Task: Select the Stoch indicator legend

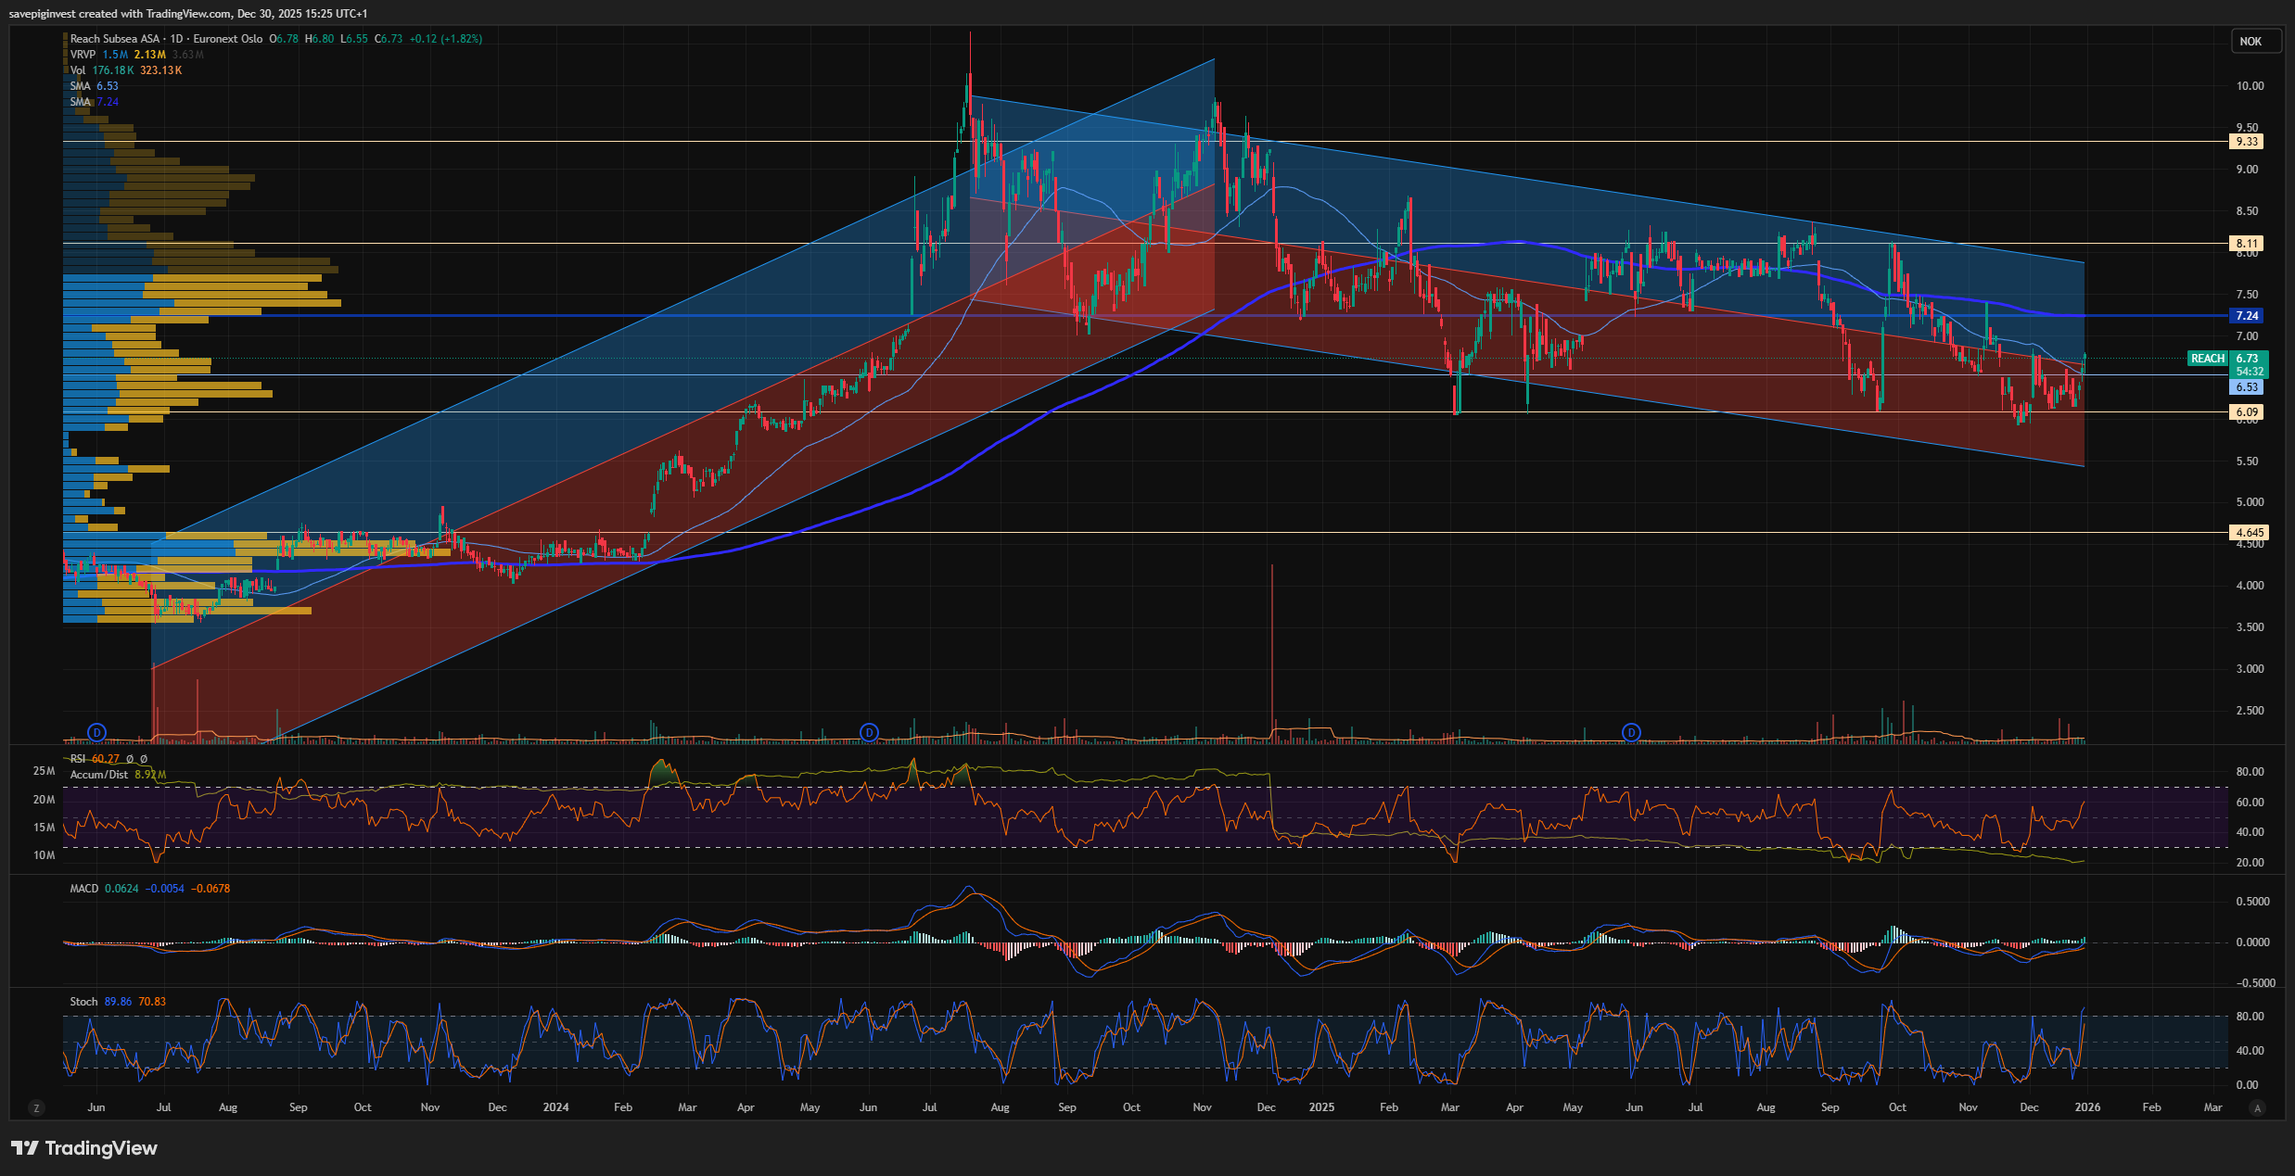Action: coord(83,1002)
